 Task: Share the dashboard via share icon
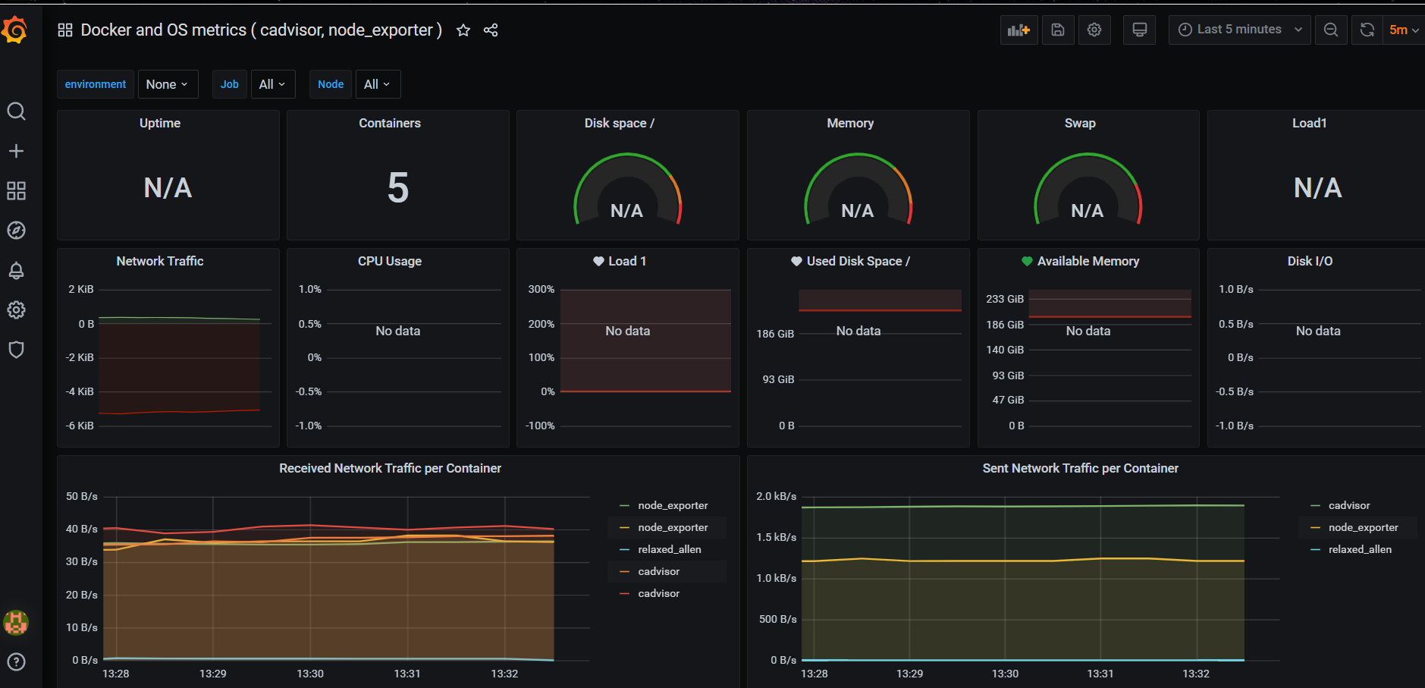click(491, 30)
